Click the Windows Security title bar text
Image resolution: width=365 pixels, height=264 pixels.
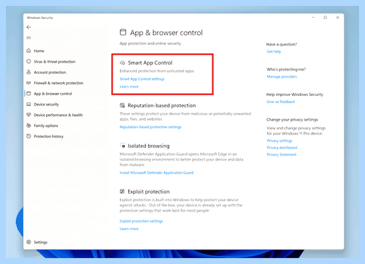pos(40,18)
